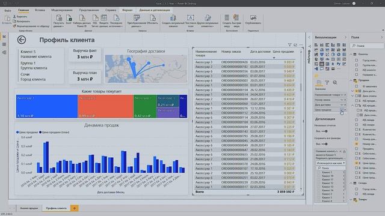Image resolution: width=385 pixels, height=216 pixels.
Task: Check the Продавец field checkbox
Action: click(357, 149)
